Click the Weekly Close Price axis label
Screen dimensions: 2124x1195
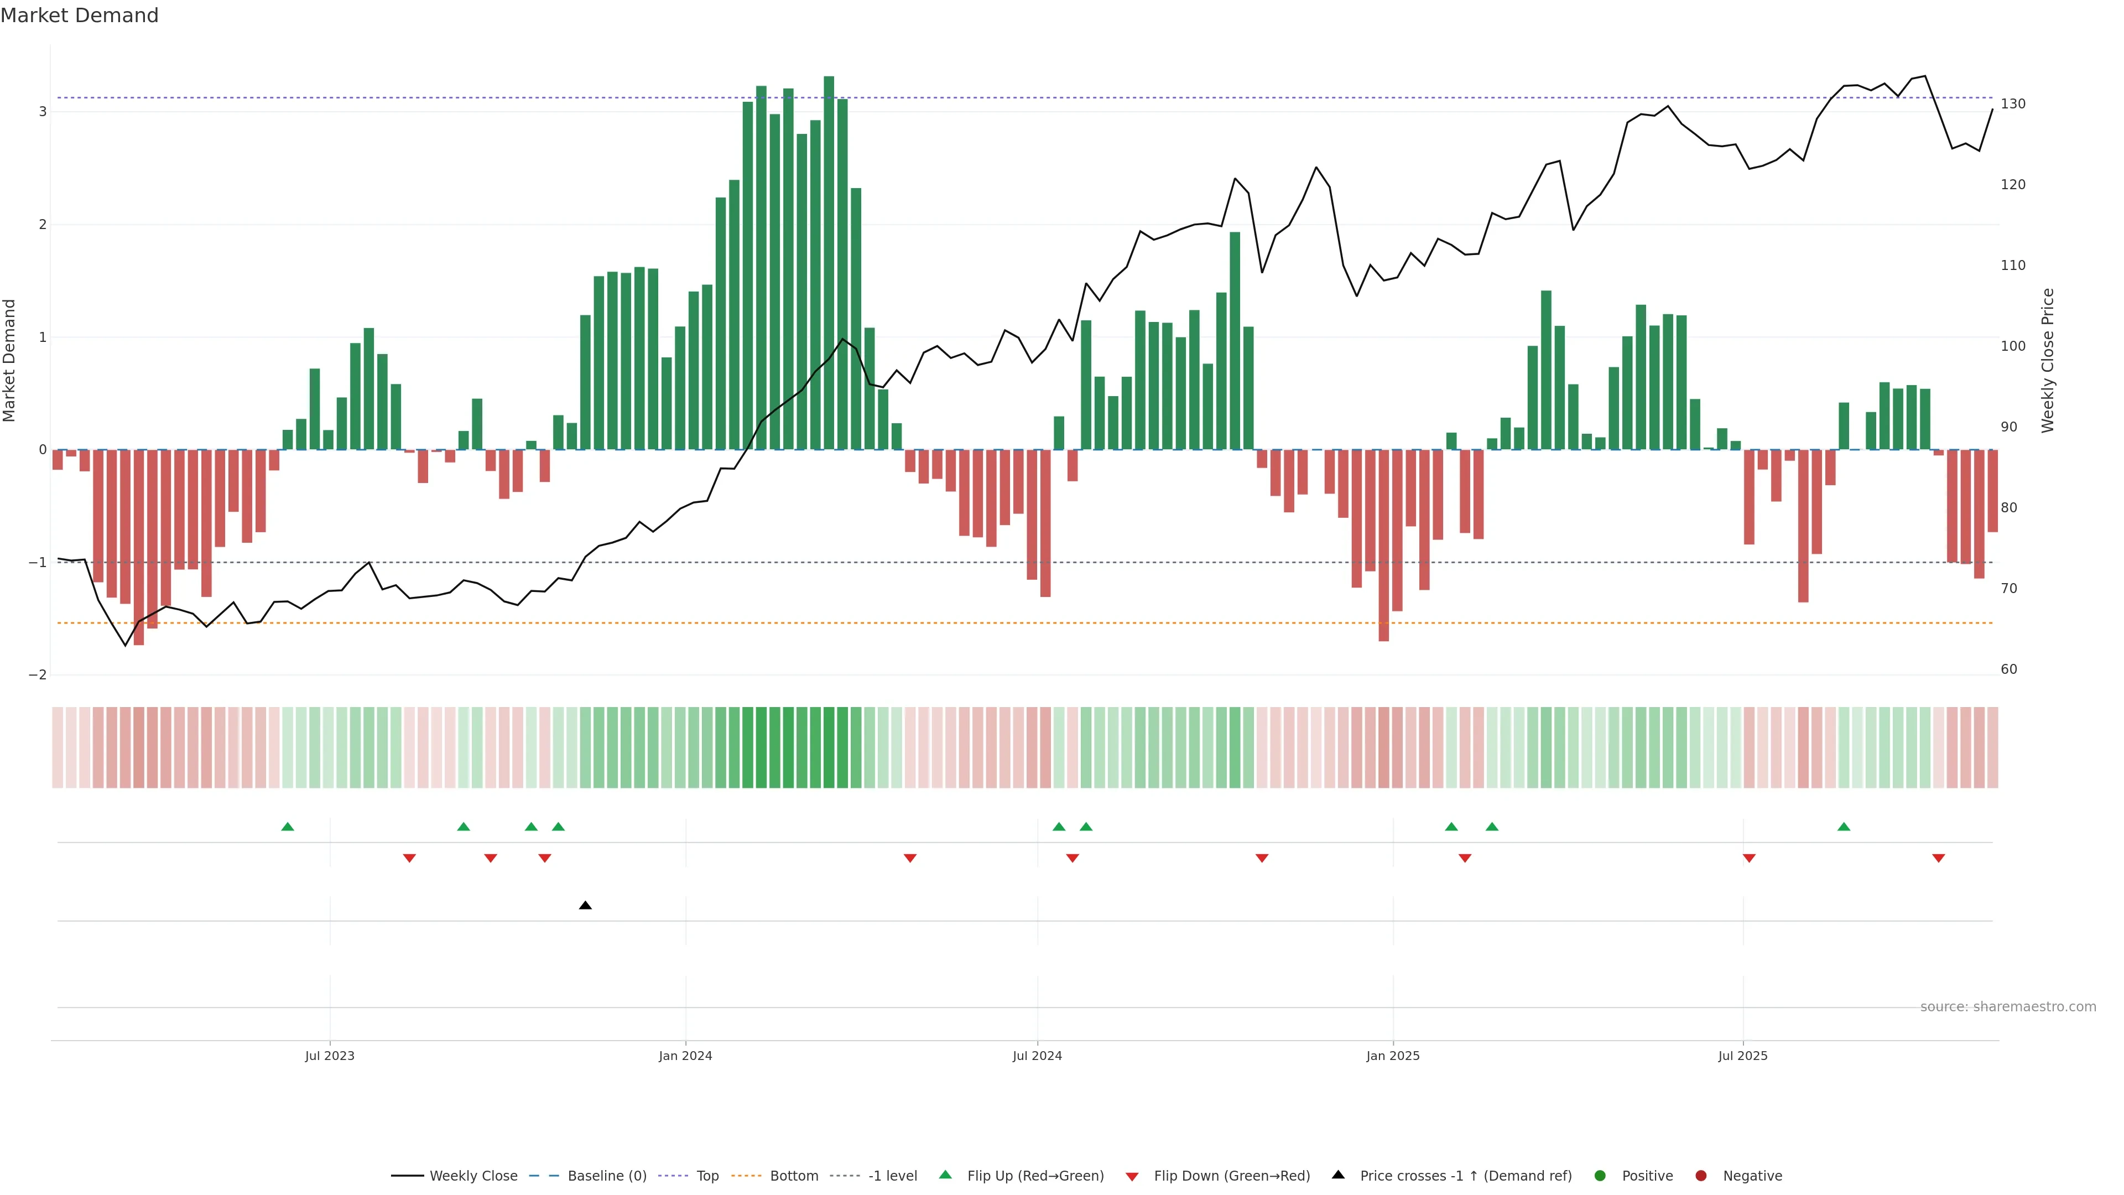tap(2048, 360)
